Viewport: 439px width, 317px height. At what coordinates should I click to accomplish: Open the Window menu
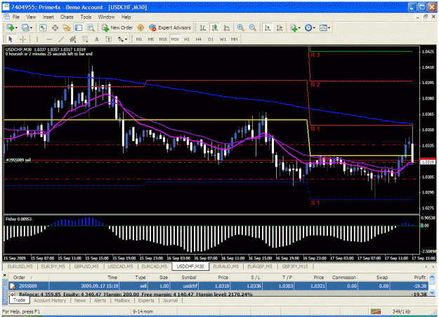click(x=106, y=17)
